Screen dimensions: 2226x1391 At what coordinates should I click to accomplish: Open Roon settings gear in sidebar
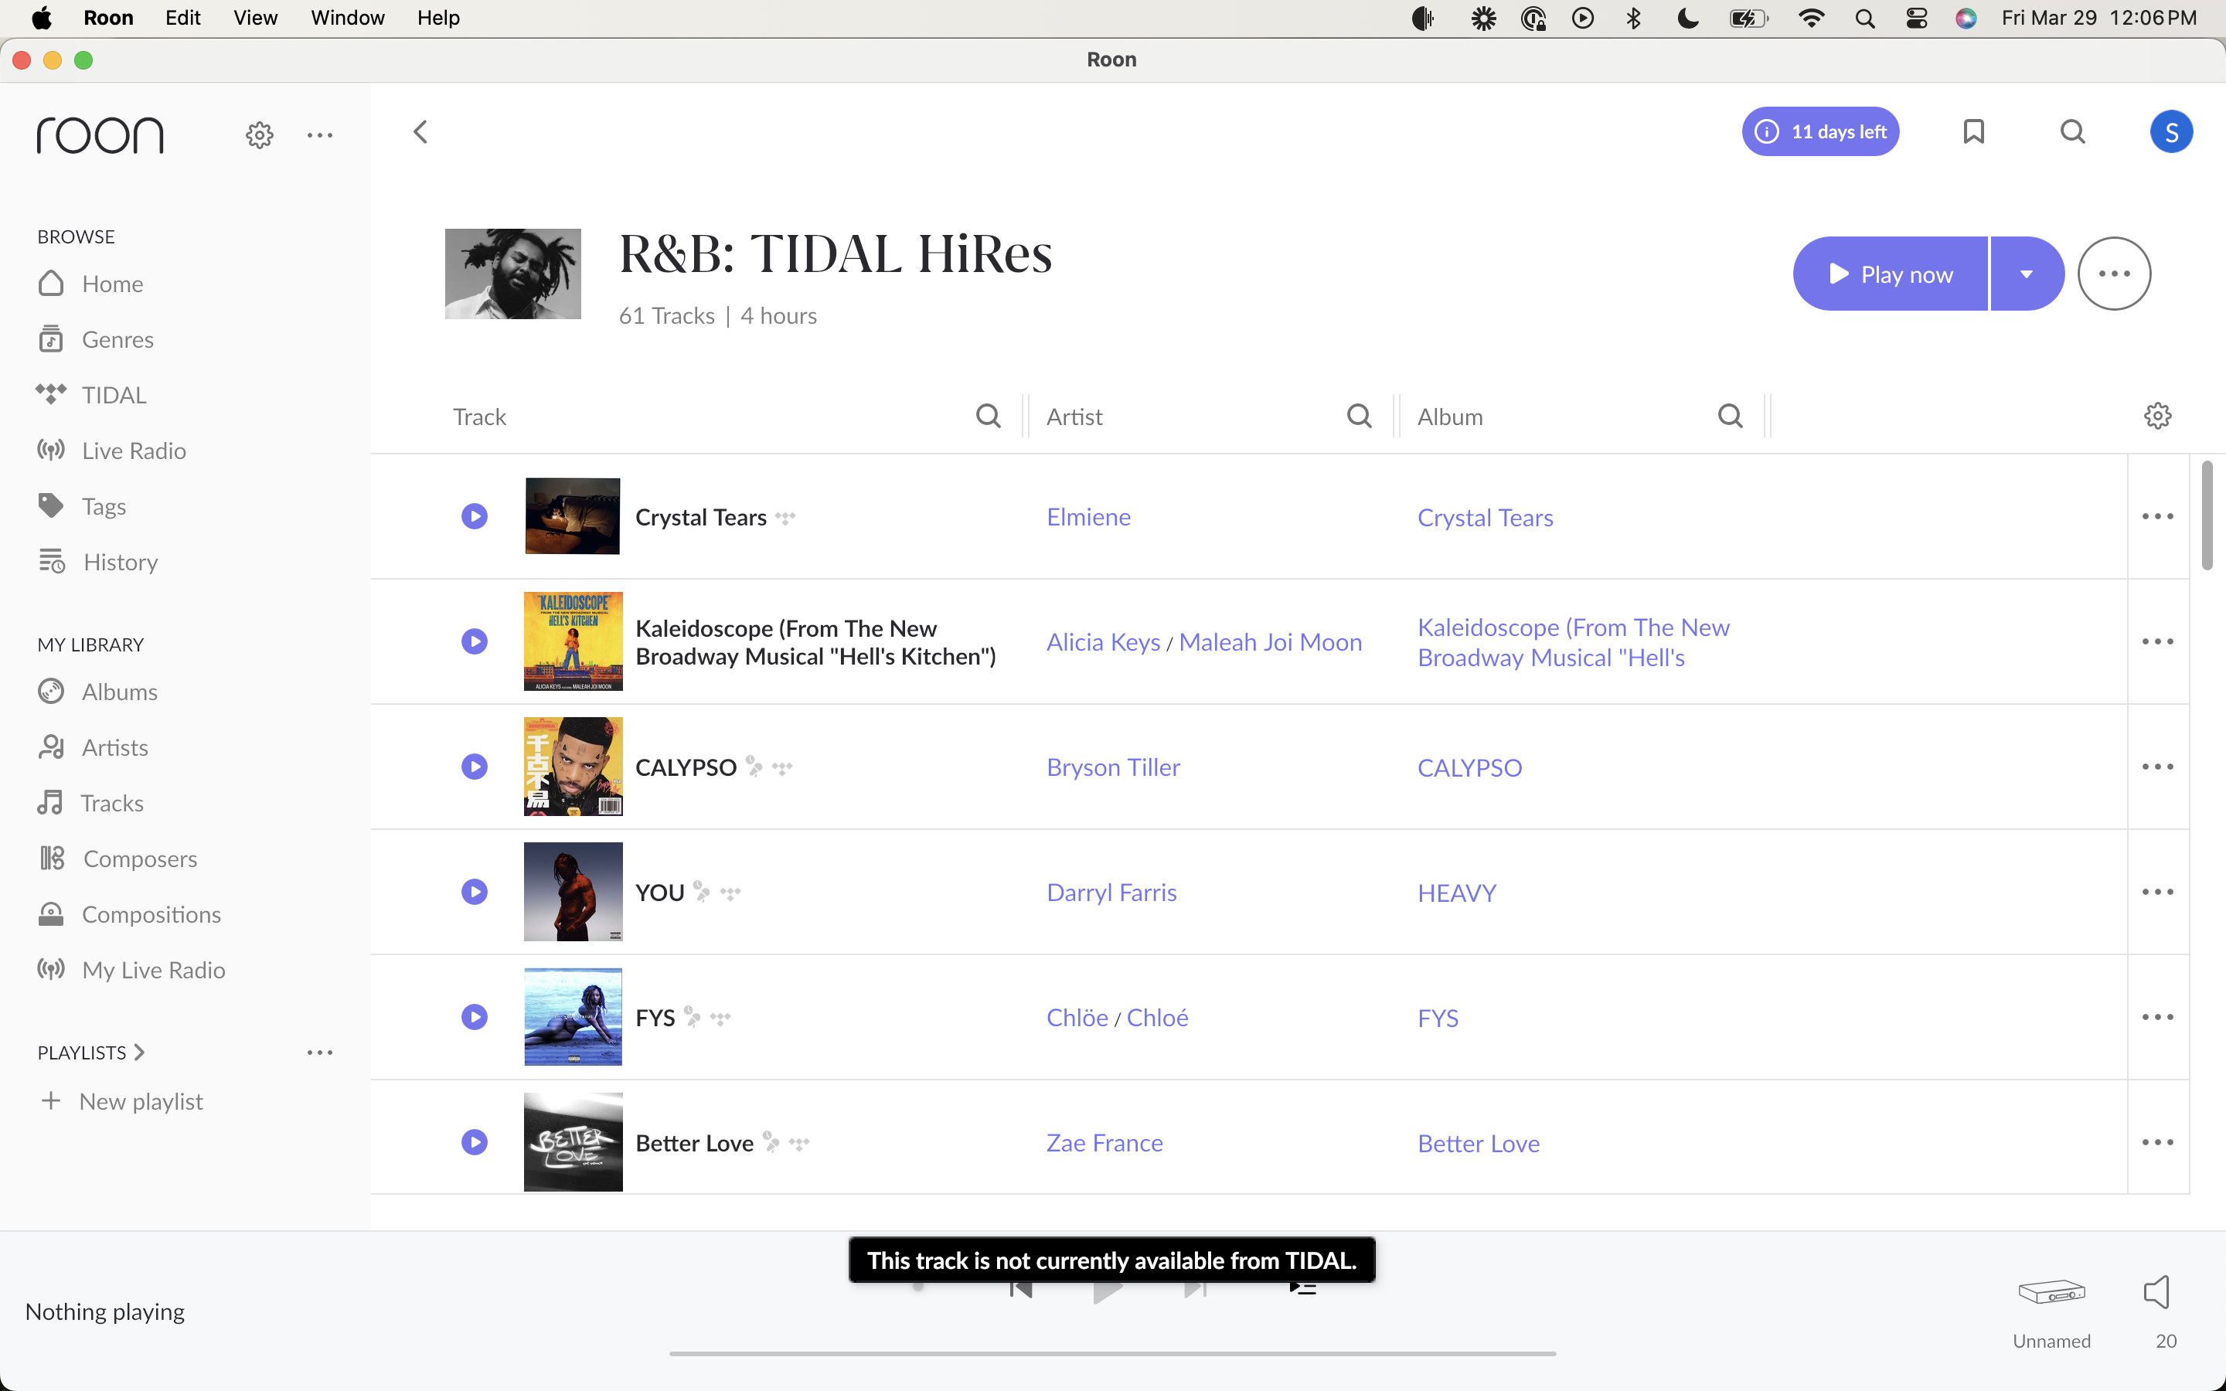click(x=260, y=135)
